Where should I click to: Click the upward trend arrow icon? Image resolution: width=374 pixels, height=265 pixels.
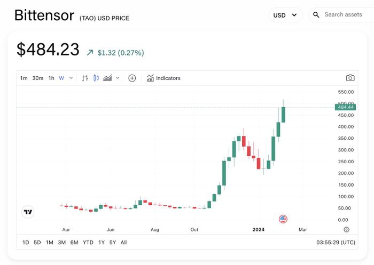click(90, 52)
